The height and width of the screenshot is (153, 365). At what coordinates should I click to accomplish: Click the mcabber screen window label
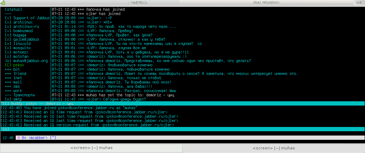(39, 138)
